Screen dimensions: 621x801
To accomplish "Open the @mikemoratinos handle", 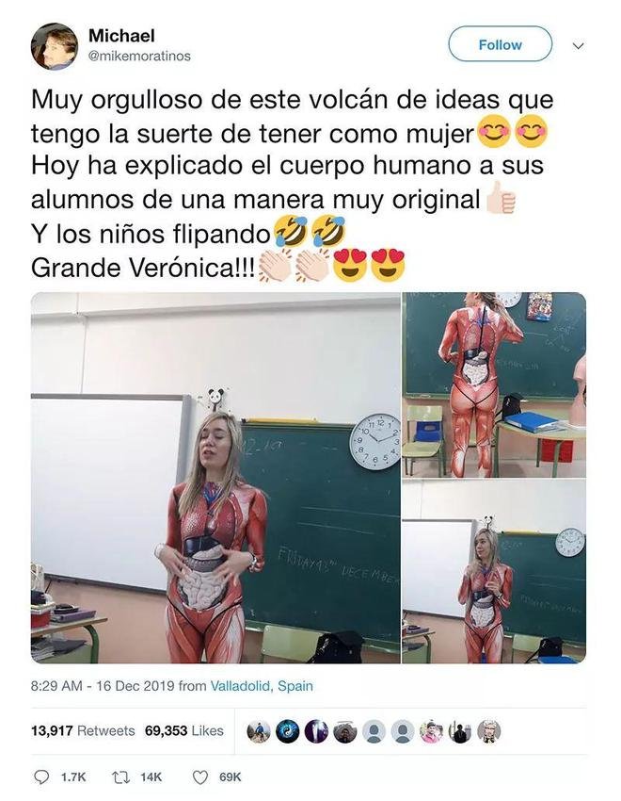I will pyautogui.click(x=139, y=57).
